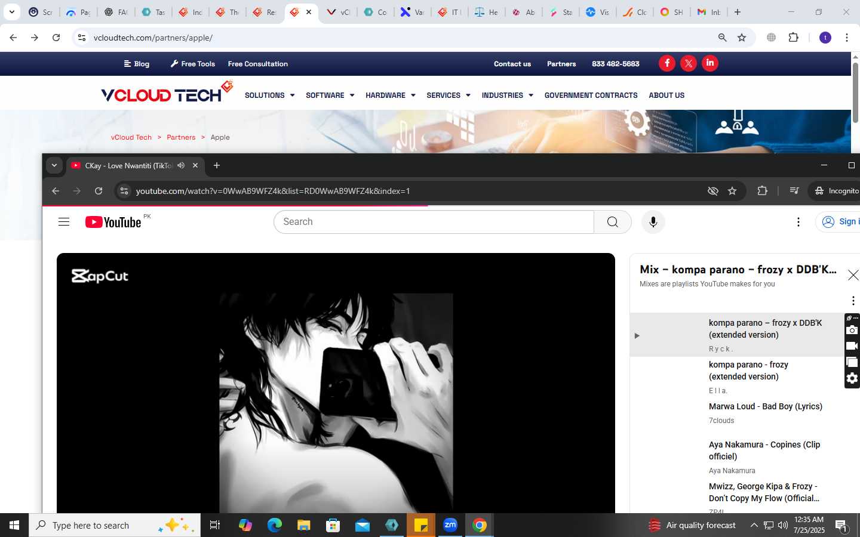Select Aya Nakamura - Copines playlist item
Image resolution: width=860 pixels, height=537 pixels.
[738, 457]
